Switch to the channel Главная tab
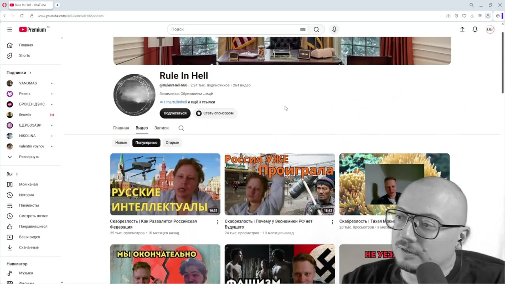The height and width of the screenshot is (284, 505). [x=121, y=128]
